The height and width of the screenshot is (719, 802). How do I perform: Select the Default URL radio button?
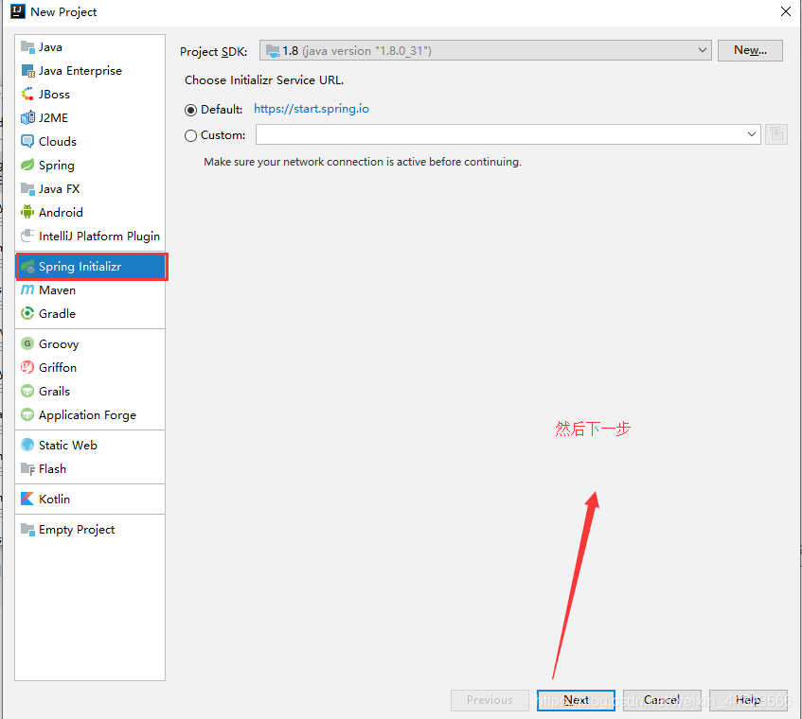pyautogui.click(x=190, y=110)
